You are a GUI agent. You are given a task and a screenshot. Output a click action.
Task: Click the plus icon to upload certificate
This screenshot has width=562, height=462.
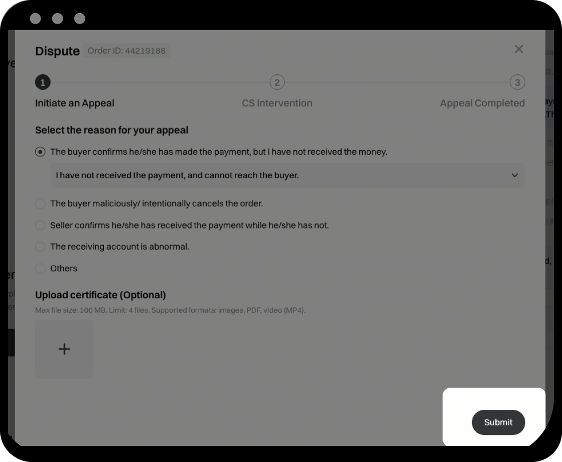tap(64, 349)
